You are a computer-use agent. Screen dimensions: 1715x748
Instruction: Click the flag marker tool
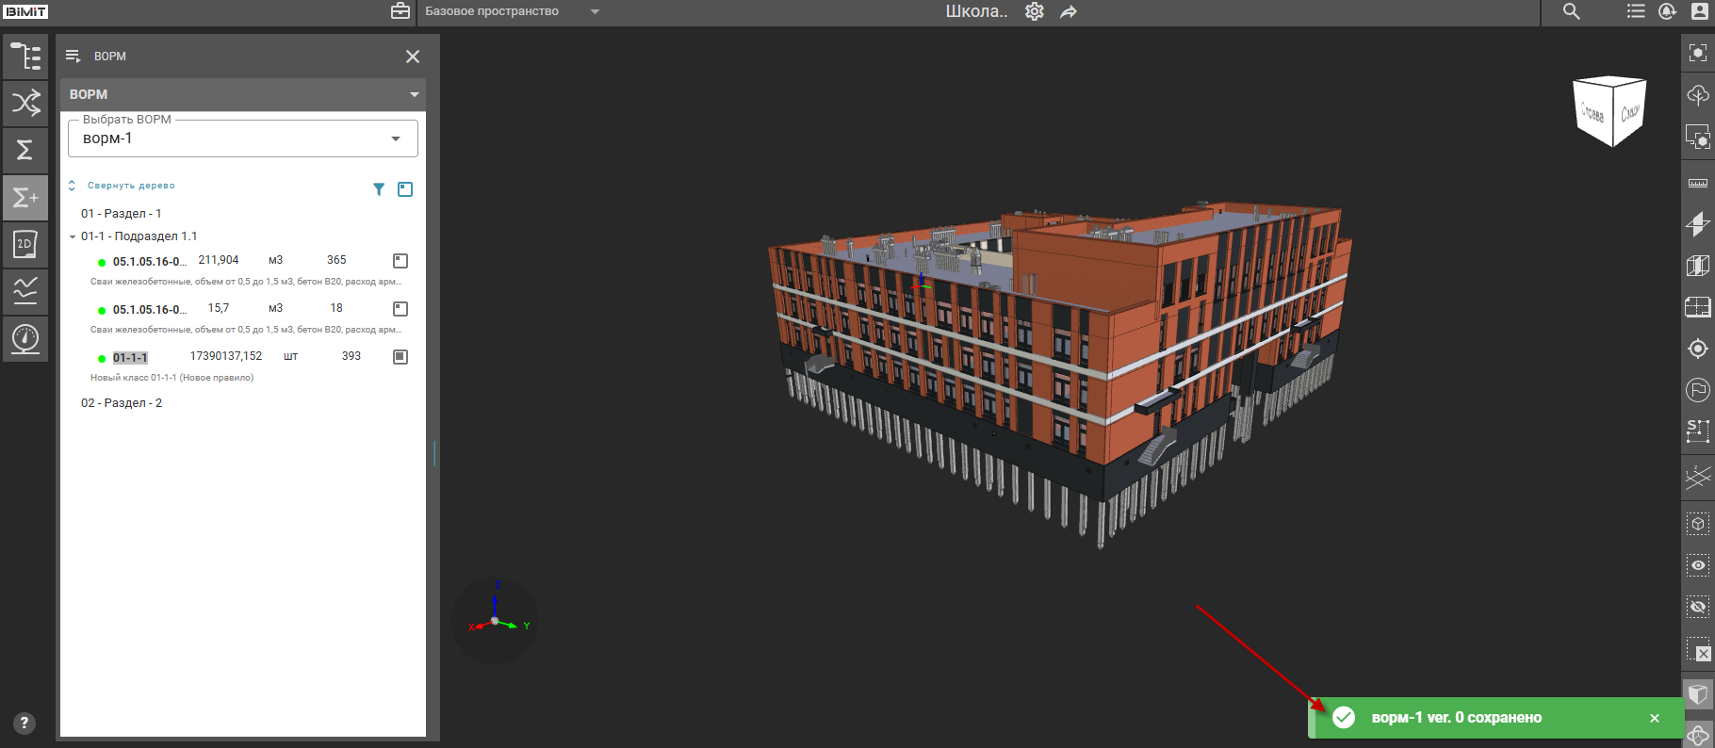(1698, 390)
